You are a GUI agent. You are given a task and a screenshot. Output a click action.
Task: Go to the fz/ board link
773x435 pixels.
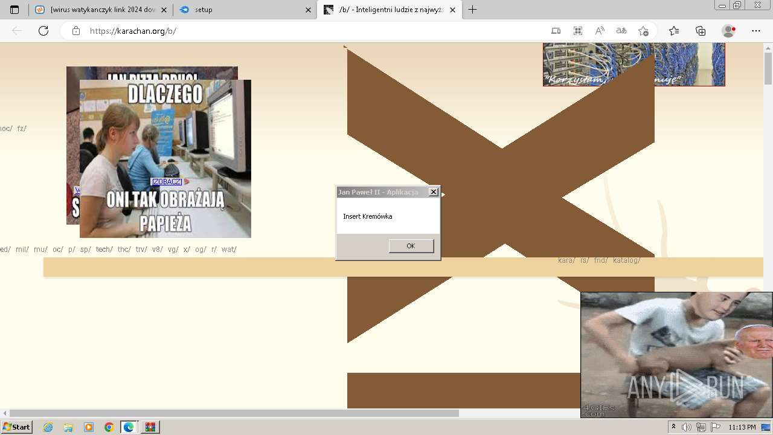[x=22, y=129]
